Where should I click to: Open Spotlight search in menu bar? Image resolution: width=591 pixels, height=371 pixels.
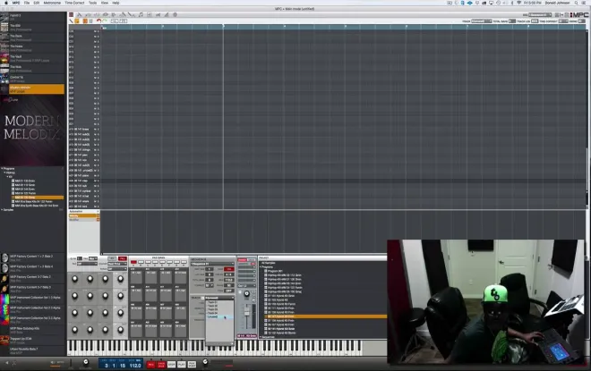click(576, 3)
